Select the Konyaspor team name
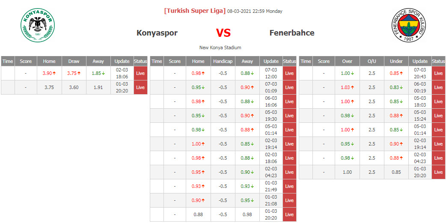 point(157,33)
